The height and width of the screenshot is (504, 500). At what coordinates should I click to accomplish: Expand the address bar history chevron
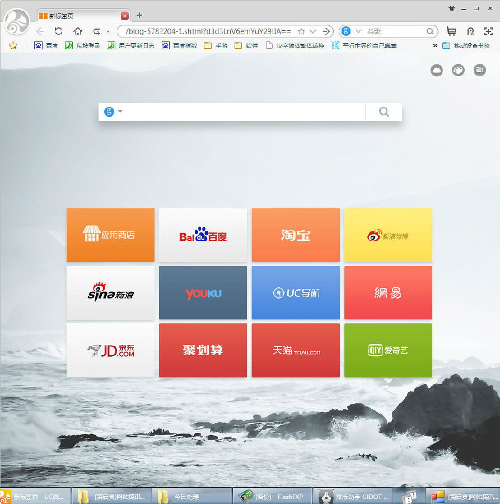(x=312, y=31)
